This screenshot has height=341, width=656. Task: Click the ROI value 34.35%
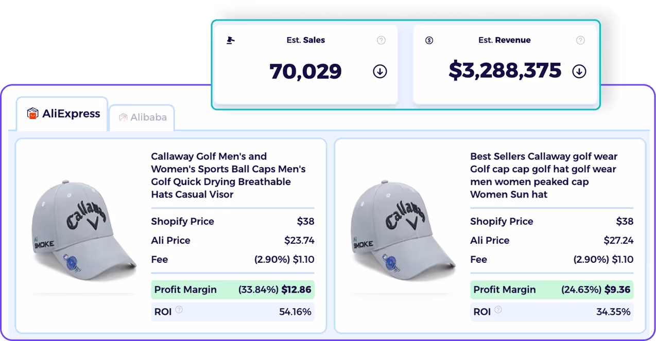(x=613, y=312)
